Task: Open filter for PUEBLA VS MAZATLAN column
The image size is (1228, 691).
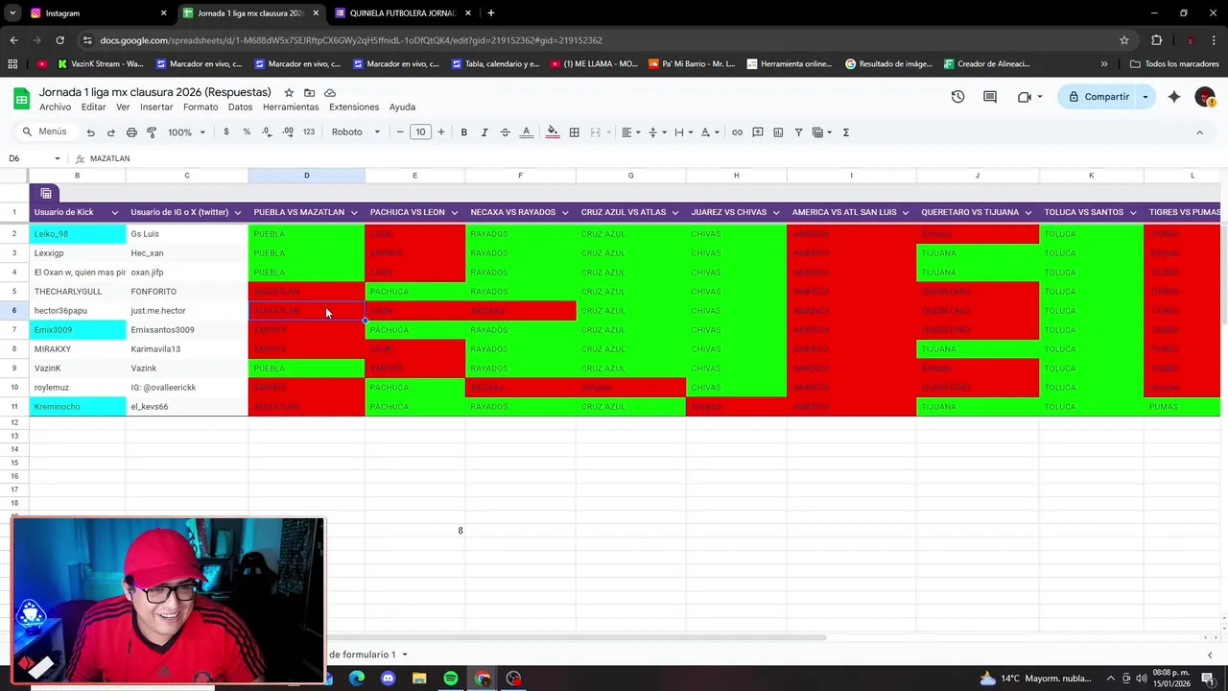Action: pos(354,213)
